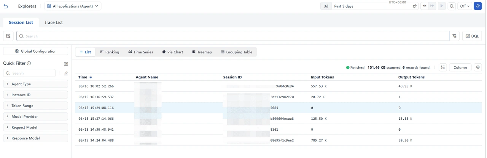The image size is (487, 158).
Task: Click the edit pencil icon for Quick Filter
Action: pyautogui.click(x=66, y=73)
